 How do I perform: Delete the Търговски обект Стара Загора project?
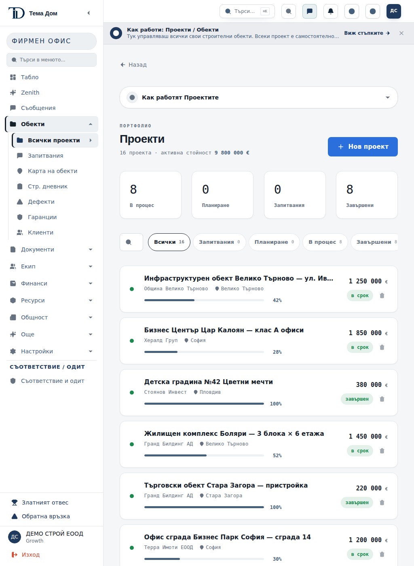pyautogui.click(x=382, y=503)
